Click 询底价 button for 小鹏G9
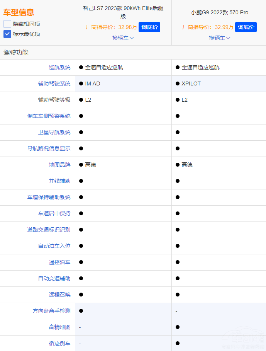 coord(246,27)
